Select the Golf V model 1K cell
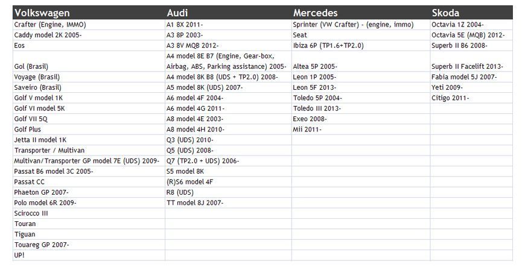This screenshot has width=525, height=267. click(89, 98)
